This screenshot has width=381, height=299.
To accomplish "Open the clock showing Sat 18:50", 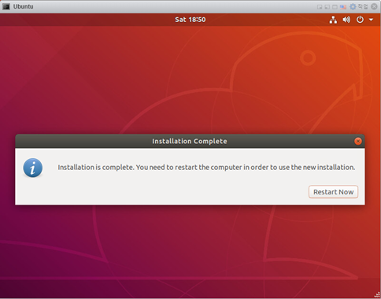I will 190,20.
